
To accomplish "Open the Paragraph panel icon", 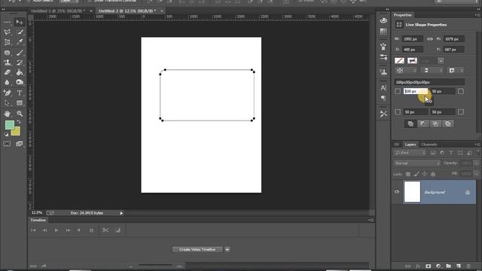I will pos(383,99).
